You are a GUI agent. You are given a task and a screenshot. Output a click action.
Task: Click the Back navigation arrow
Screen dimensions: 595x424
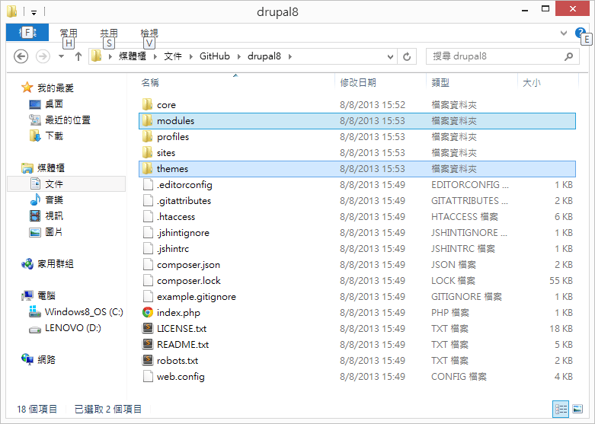[21, 56]
